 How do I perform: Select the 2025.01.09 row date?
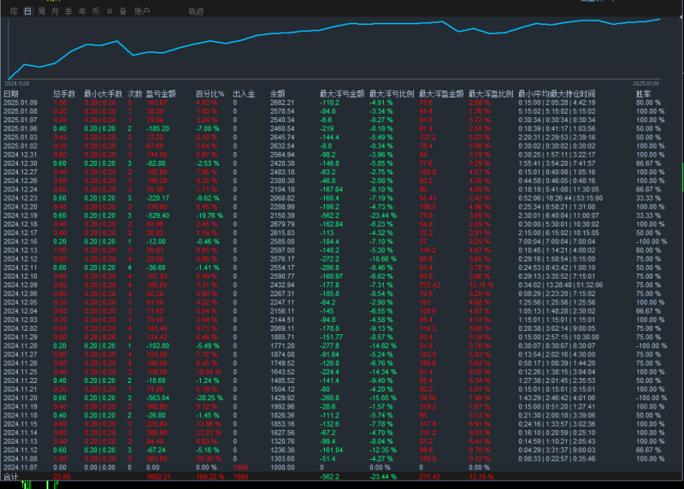click(x=19, y=103)
